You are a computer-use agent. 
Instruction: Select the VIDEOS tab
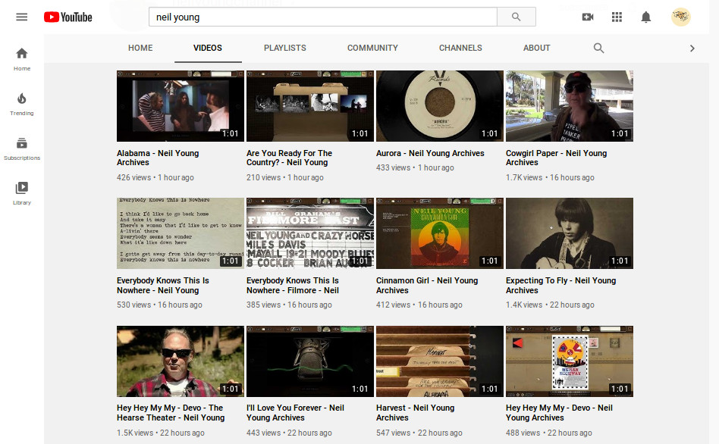(x=208, y=48)
